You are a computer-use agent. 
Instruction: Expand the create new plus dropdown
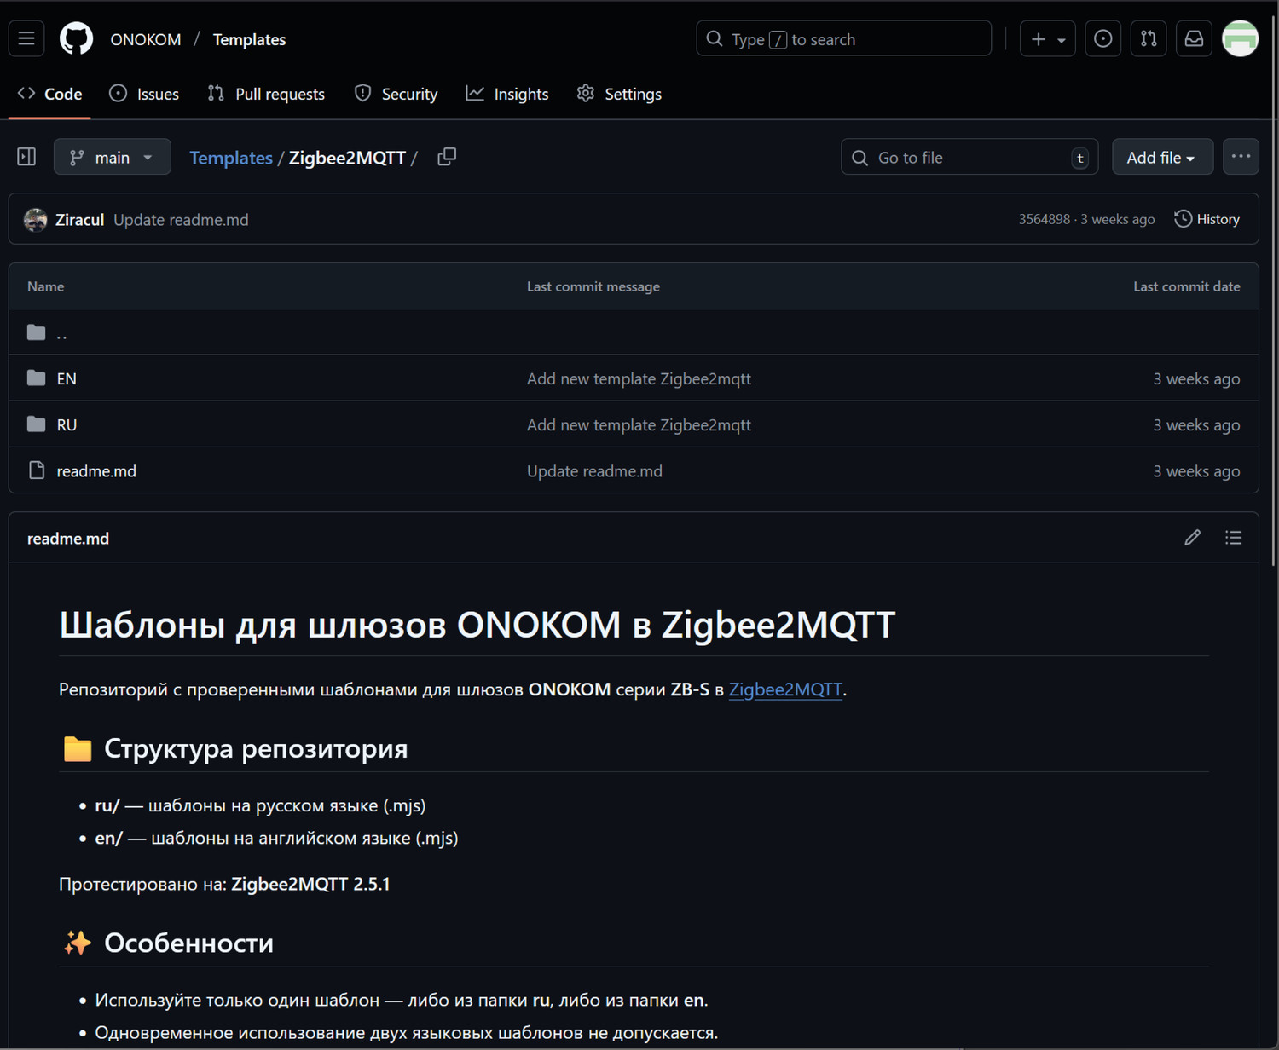pyautogui.click(x=1047, y=39)
